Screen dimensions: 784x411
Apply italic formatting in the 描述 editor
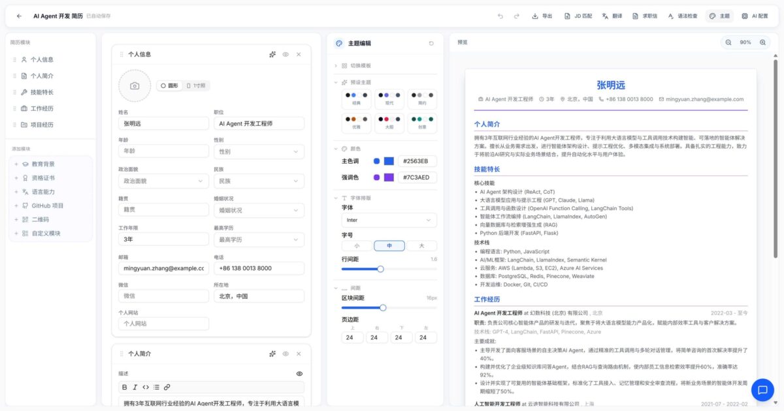tap(135, 387)
